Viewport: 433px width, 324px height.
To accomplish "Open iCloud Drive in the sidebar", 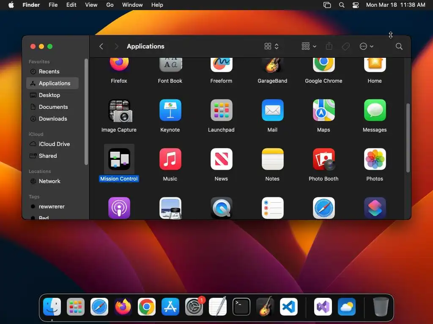I will [x=52, y=144].
